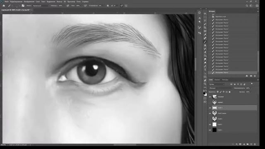Go to the Home screen icon
The image size is (265, 149).
[x=4, y=5]
